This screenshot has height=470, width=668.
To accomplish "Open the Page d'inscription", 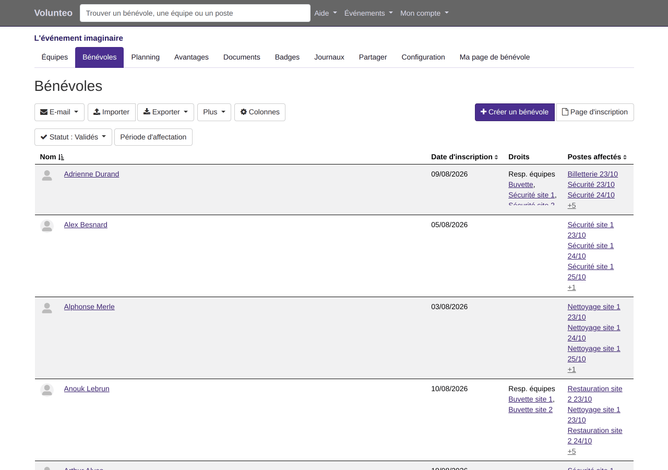I will [595, 112].
